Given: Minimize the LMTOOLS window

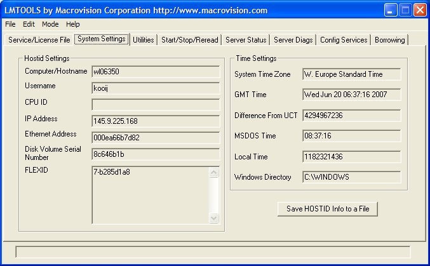Looking at the screenshot, I should (390, 10).
